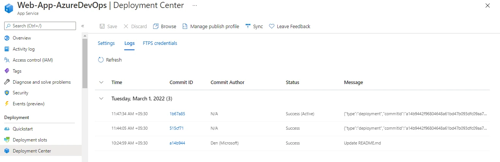
Task: Open Deployment slots icon
Action: (x=6, y=140)
